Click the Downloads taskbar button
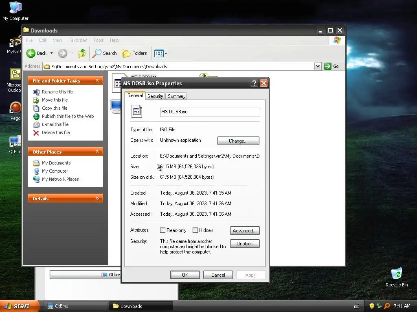Image resolution: width=417 pixels, height=312 pixels. coord(141,306)
